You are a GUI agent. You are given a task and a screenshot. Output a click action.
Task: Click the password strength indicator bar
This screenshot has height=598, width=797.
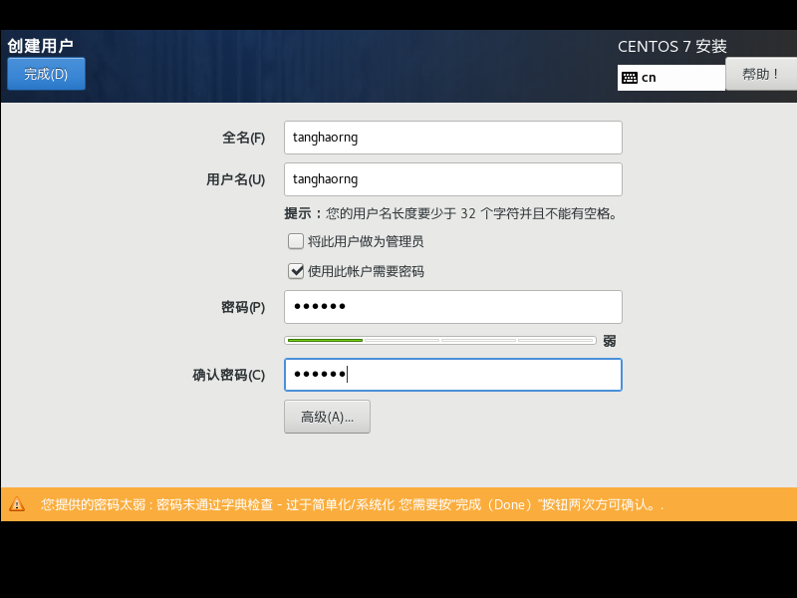pos(441,340)
